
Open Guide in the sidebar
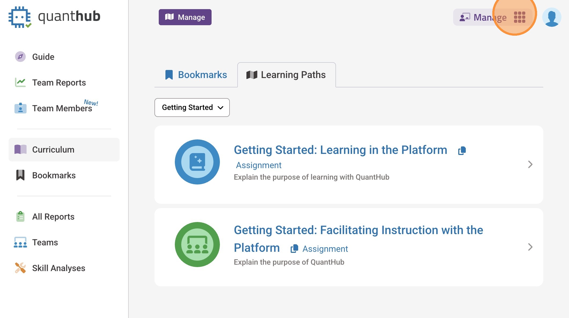point(43,57)
